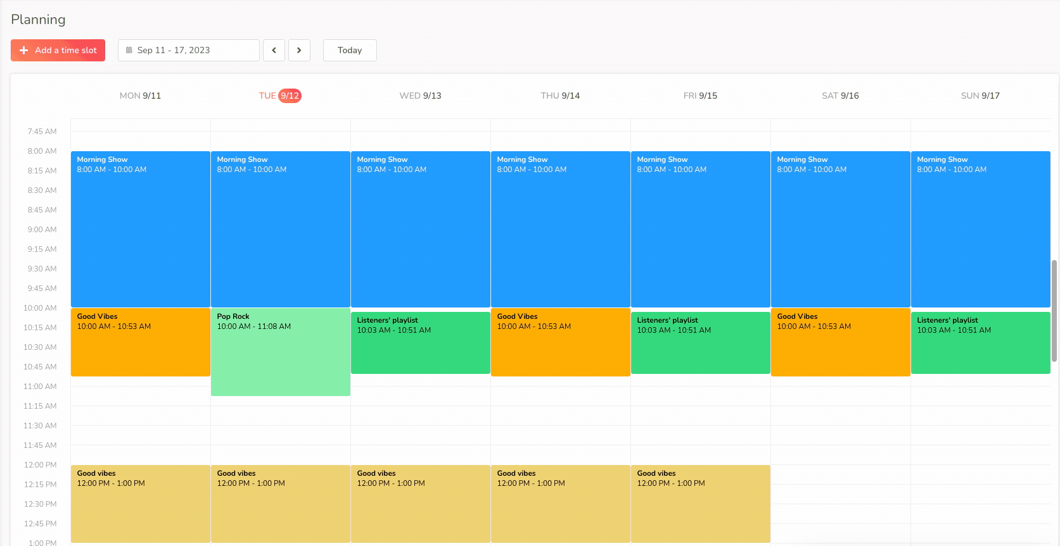Open Monday's Good vibes 12:00 PM slot
This screenshot has height=546, width=1060.
[141, 504]
